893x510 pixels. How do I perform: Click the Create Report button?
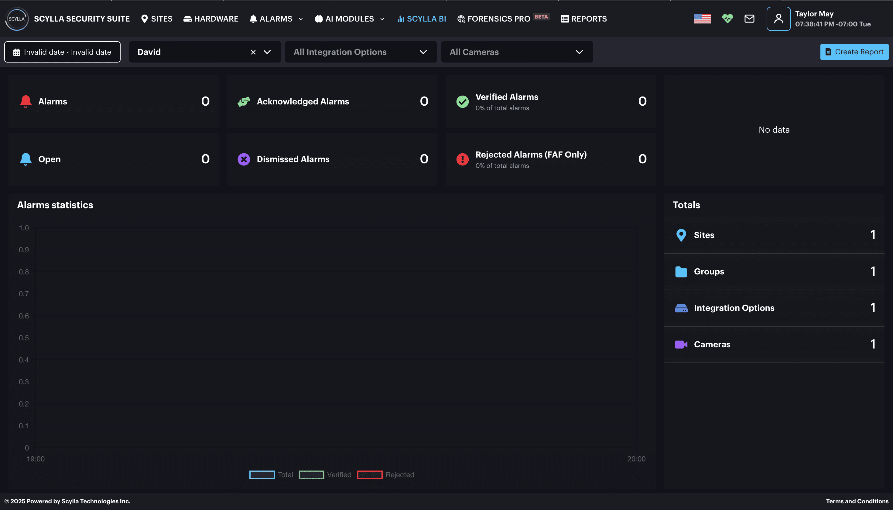854,52
